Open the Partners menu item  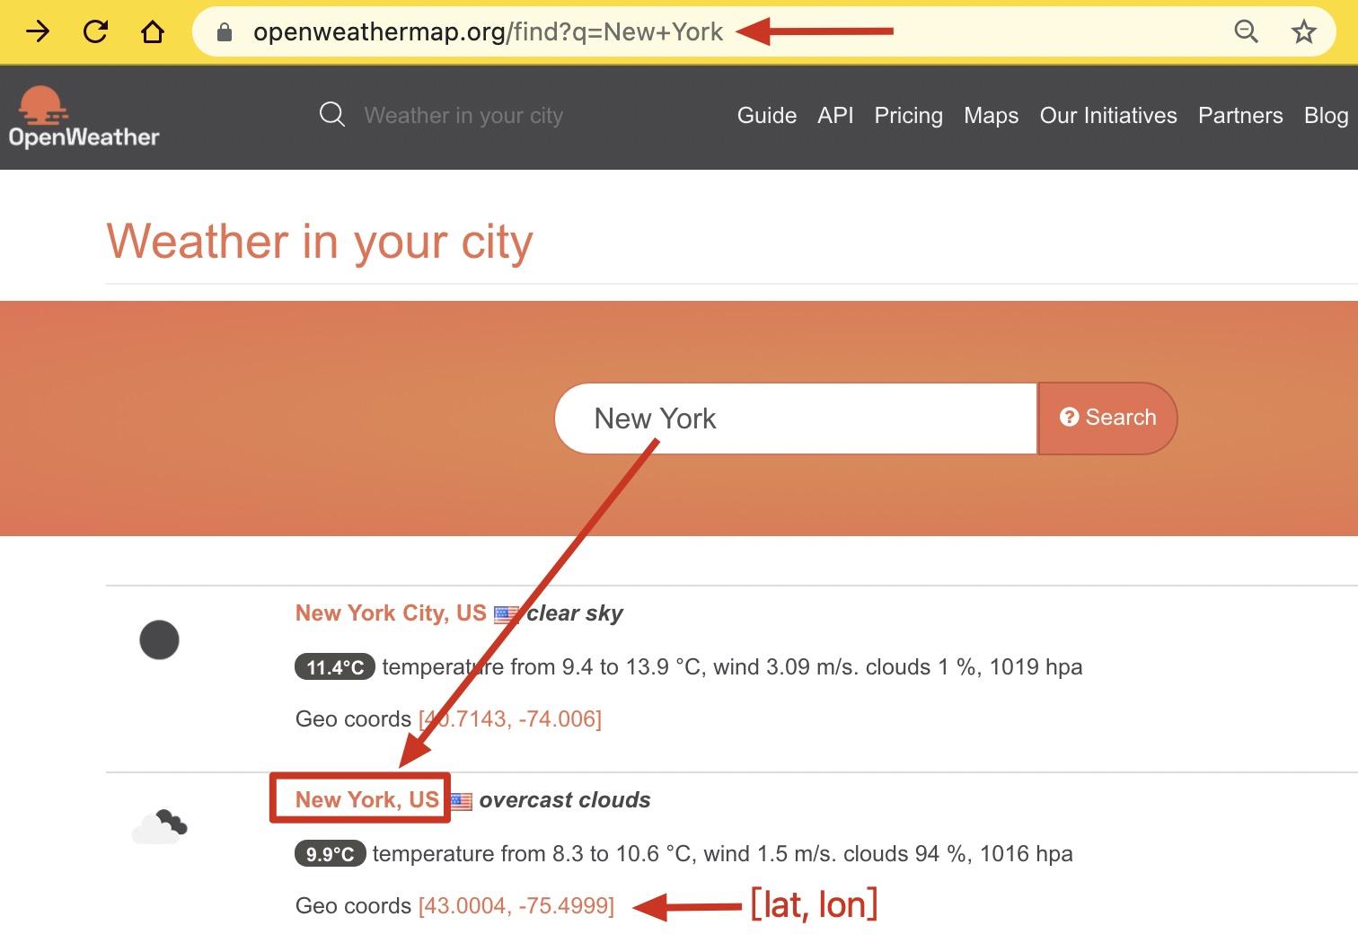coord(1240,116)
